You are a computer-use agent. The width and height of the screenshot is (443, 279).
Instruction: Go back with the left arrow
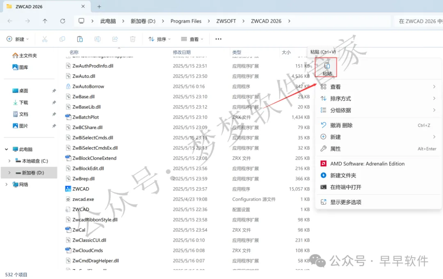coord(10,21)
